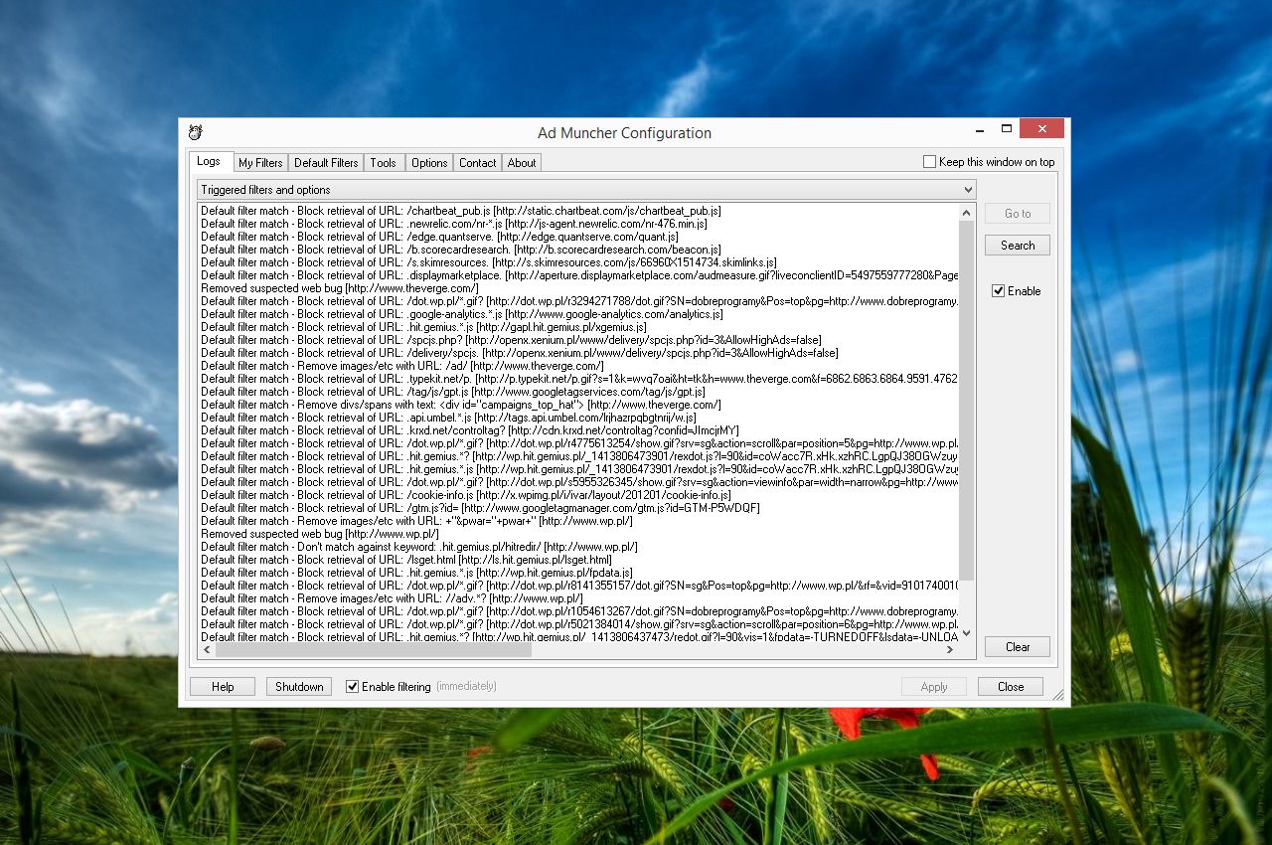Image resolution: width=1272 pixels, height=845 pixels.
Task: Show the About tab
Action: coord(522,163)
